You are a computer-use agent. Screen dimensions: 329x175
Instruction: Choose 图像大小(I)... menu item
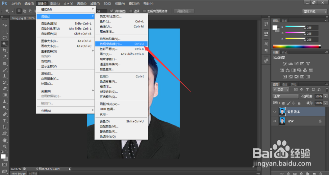(66, 41)
